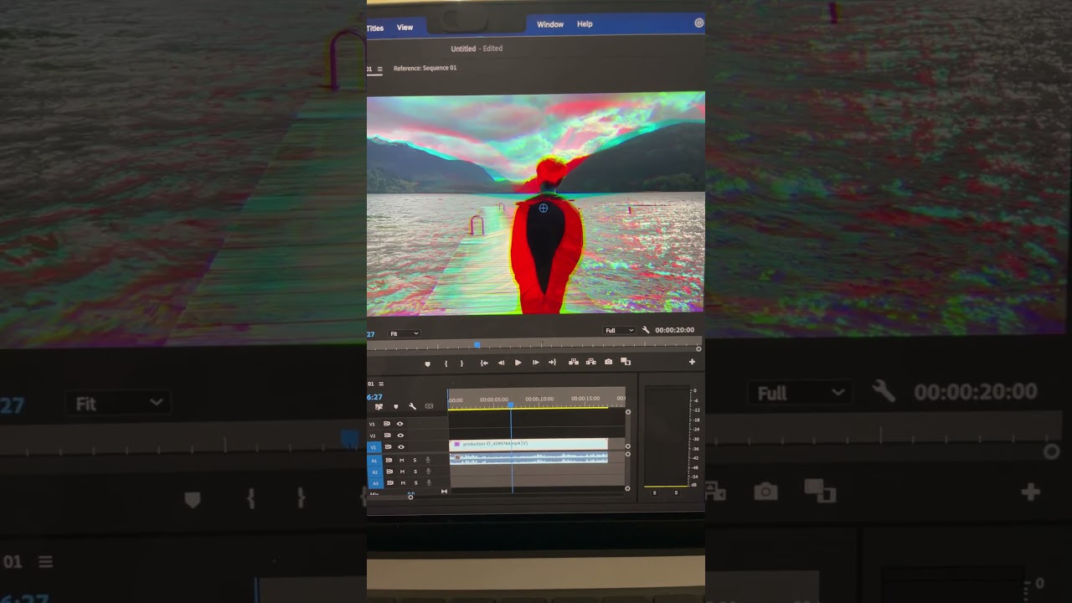Step back one frame
Screen dimensions: 1072x603
501,363
